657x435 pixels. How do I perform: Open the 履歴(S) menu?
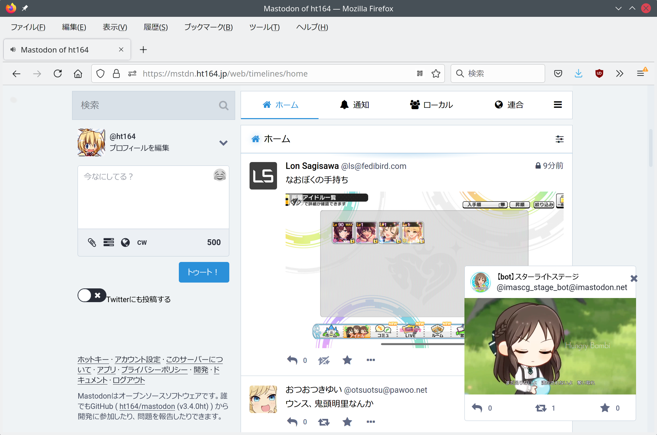click(x=155, y=27)
